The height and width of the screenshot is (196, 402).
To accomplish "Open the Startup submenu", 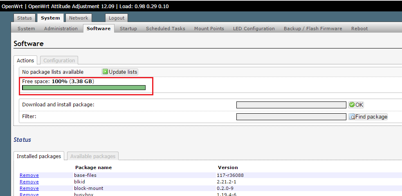I will tap(128, 29).
